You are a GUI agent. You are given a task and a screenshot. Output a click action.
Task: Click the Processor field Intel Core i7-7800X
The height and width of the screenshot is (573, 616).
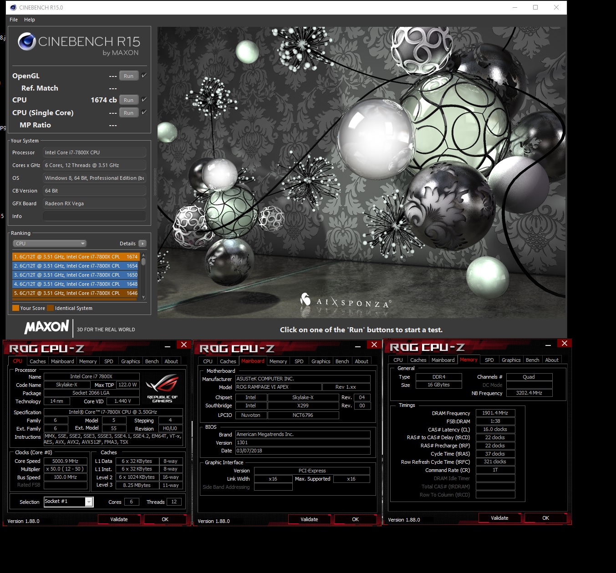(x=94, y=152)
